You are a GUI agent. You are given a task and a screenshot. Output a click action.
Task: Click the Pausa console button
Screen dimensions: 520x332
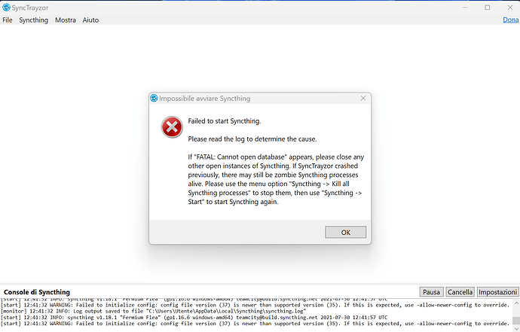point(432,292)
